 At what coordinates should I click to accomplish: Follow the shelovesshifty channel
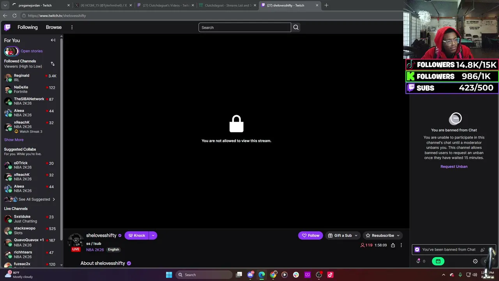311,235
